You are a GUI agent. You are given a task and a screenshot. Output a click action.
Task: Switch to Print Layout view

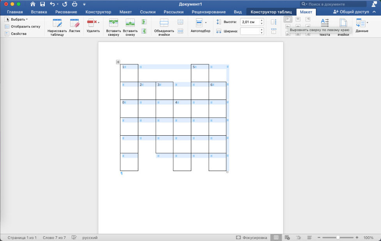pyautogui.click(x=276, y=238)
